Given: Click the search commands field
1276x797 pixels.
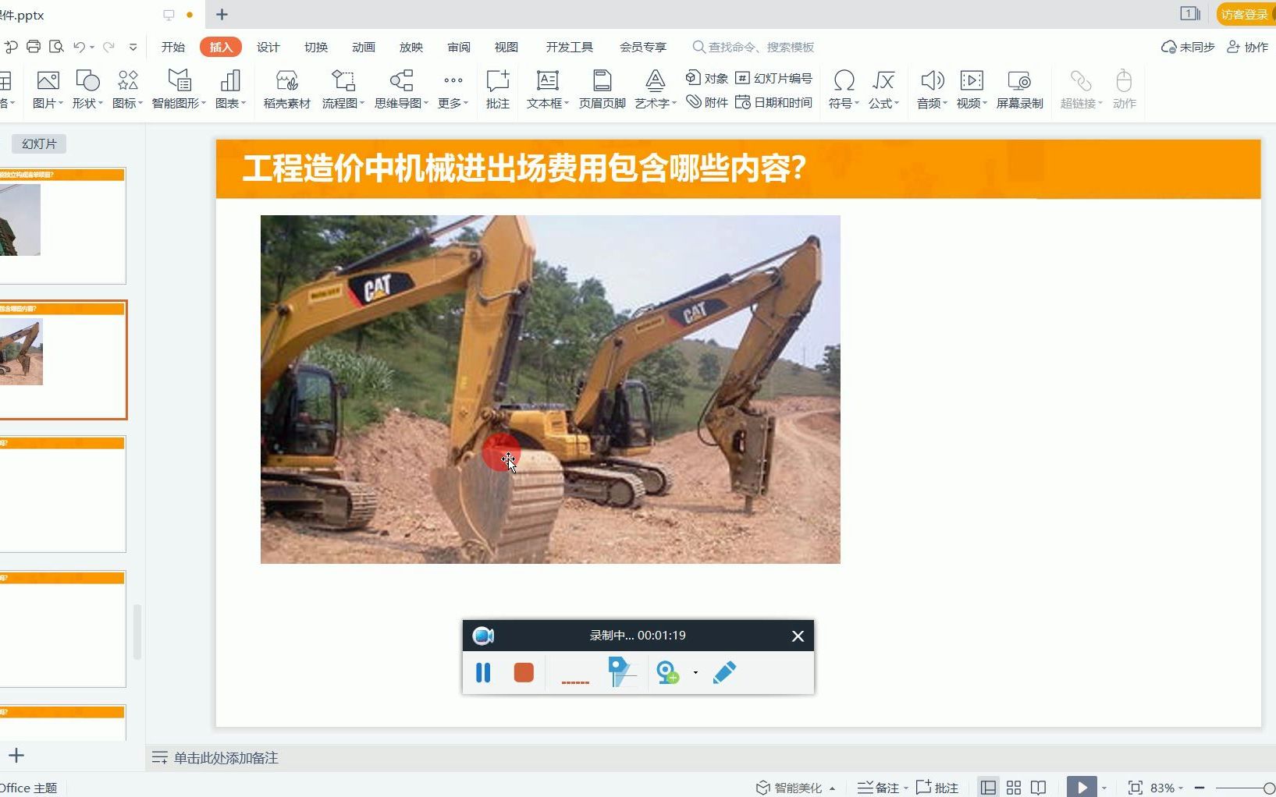Looking at the screenshot, I should coord(753,47).
